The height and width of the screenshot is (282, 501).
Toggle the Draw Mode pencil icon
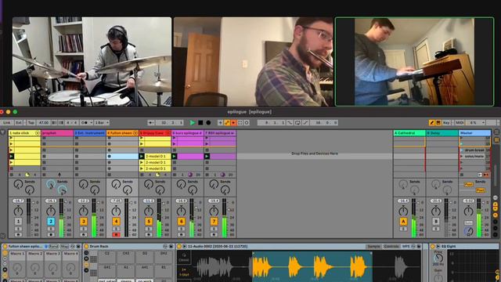431,122
